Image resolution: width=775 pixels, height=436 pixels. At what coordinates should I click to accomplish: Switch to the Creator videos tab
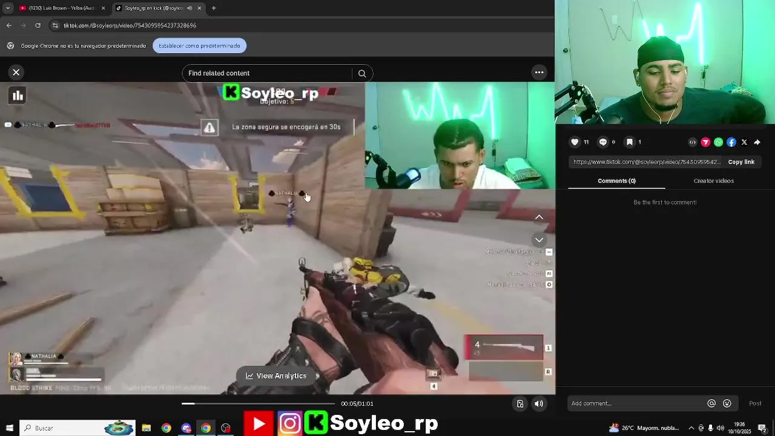point(713,180)
